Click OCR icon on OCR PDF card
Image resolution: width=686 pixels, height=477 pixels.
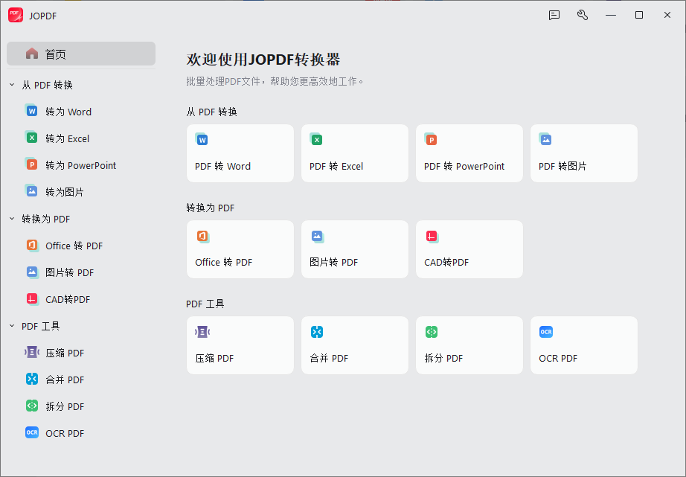(x=546, y=332)
